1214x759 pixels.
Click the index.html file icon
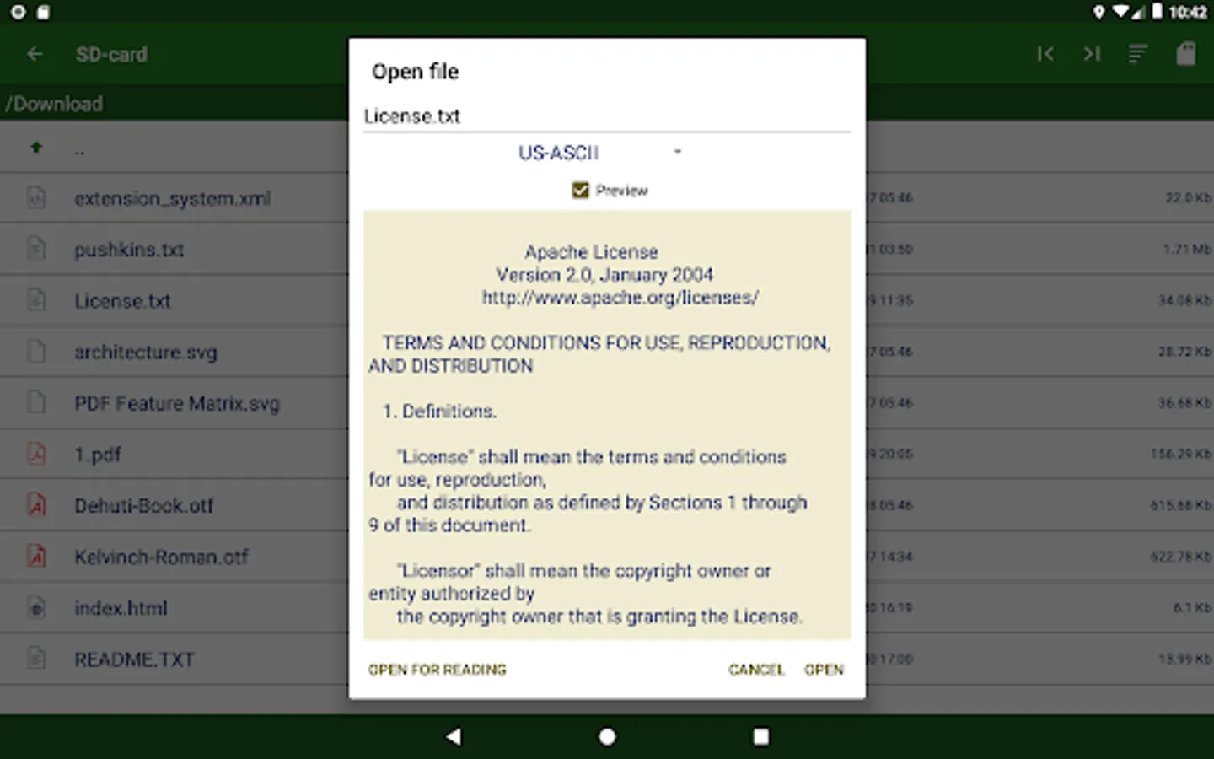36,607
